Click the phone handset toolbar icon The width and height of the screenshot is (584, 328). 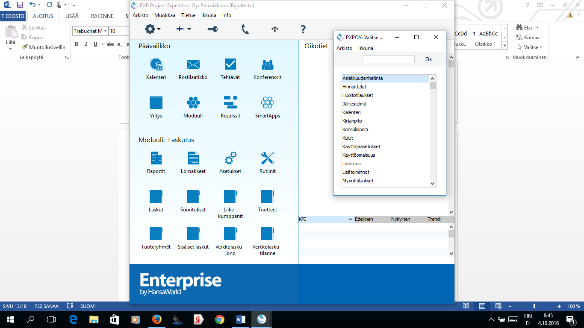pyautogui.click(x=245, y=29)
